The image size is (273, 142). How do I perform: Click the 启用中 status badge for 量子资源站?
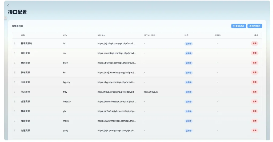(188, 44)
